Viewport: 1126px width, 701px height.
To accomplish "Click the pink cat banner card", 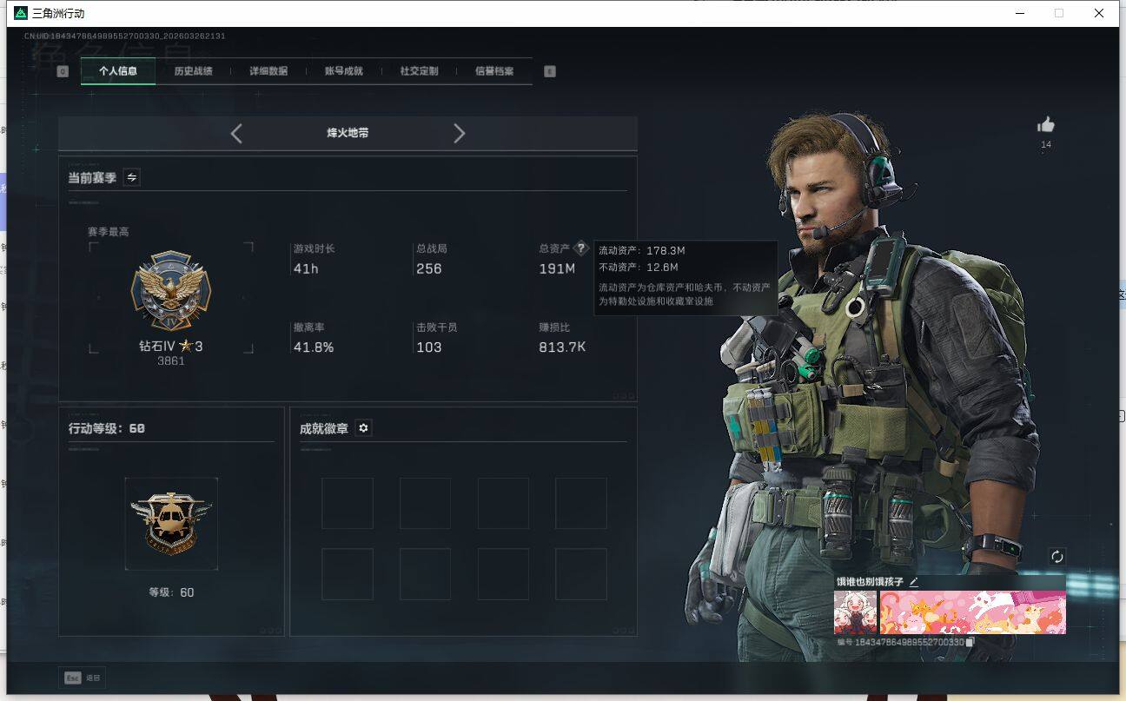I will point(973,612).
